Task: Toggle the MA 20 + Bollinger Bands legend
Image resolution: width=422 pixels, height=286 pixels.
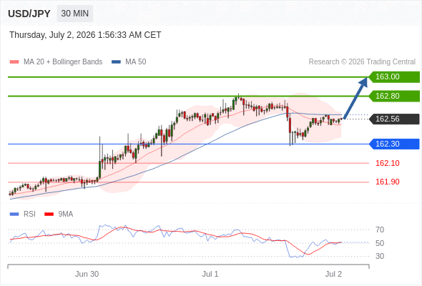Action: [63, 62]
